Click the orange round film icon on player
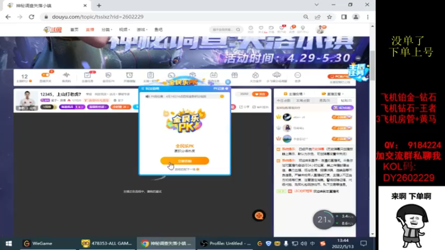 click(259, 216)
